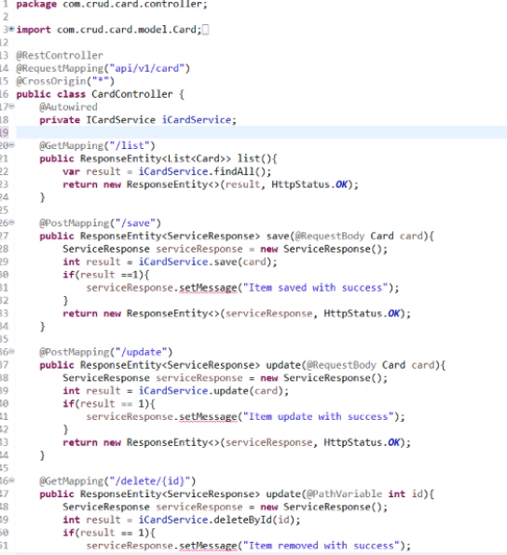Collapse the save method fold marker
Image resolution: width=507 pixels, height=555 pixels.
tap(12, 223)
